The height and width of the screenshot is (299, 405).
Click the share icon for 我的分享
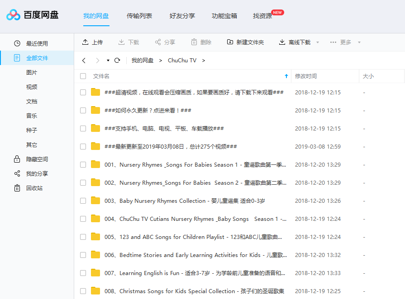(x=17, y=173)
